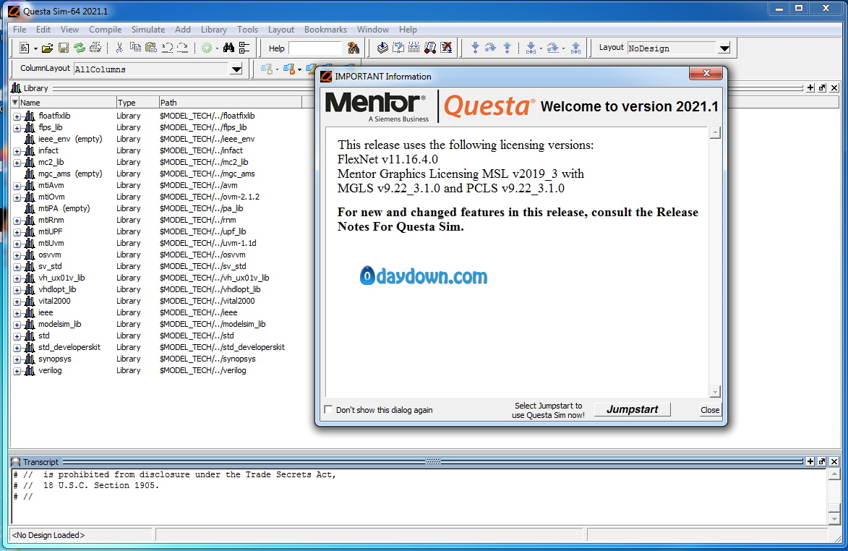Open the ColumnLayout AllColumns dropdown

236,69
